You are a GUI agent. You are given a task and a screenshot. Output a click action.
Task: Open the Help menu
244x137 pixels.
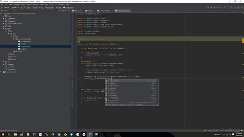tap(67, 4)
